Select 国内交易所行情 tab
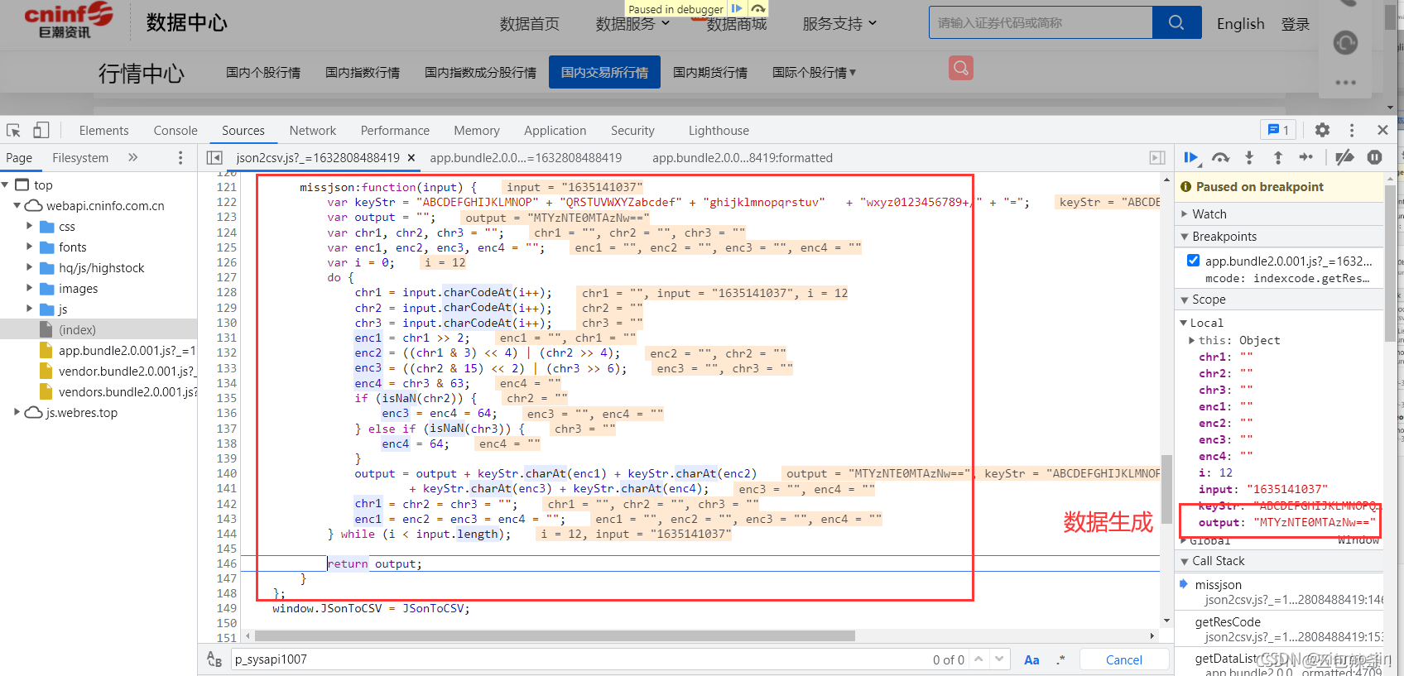The image size is (1404, 676). point(604,72)
